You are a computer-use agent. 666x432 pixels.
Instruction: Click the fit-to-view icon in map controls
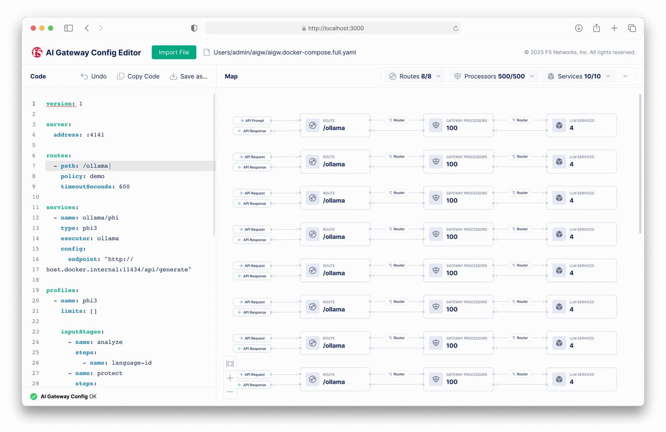[230, 364]
